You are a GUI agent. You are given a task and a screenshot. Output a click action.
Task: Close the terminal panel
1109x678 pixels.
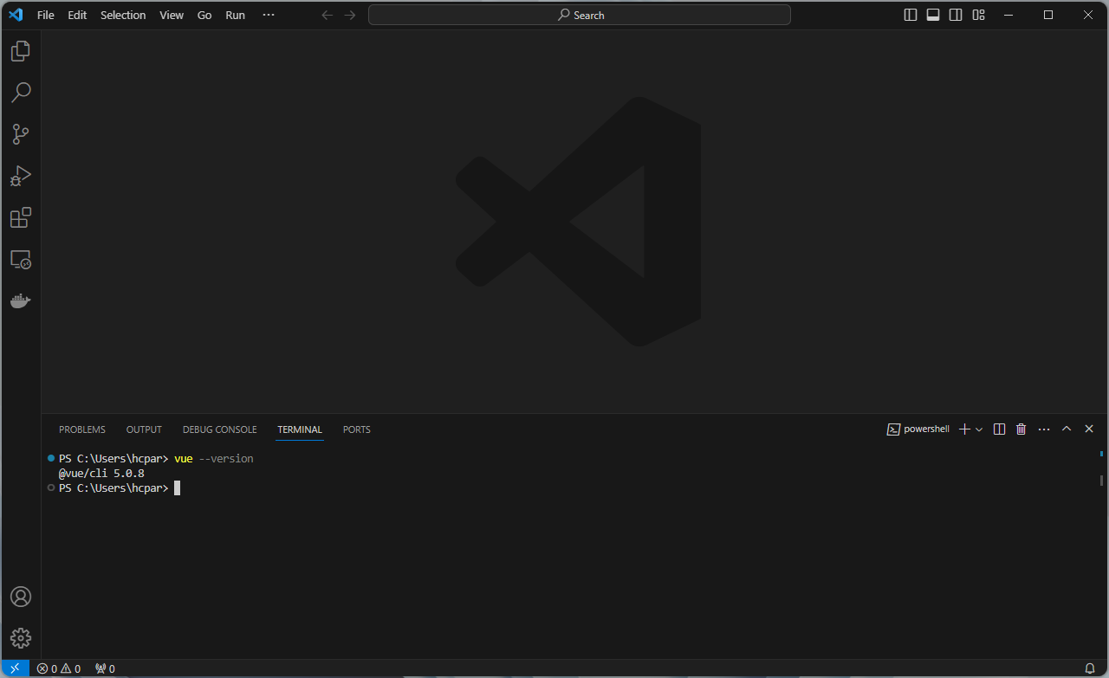coord(1089,429)
